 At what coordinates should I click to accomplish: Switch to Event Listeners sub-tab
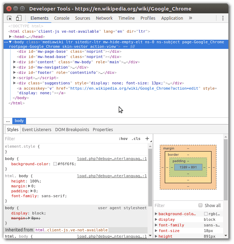tap(37, 129)
